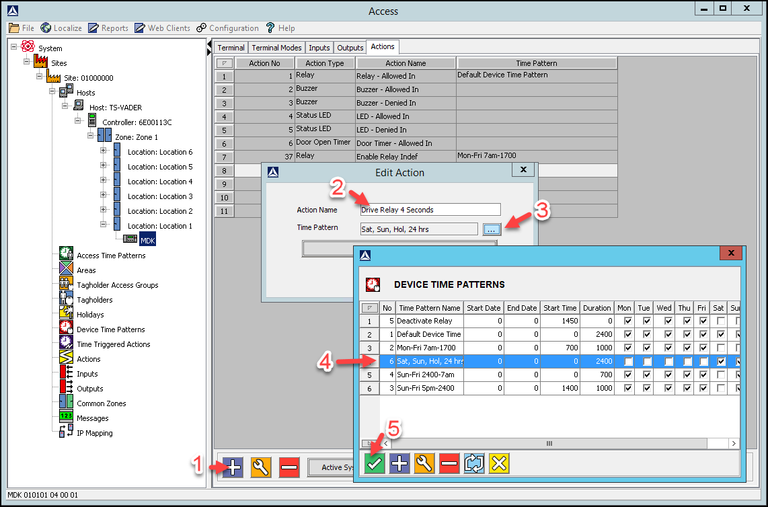
Task: Click the Action Type column header
Action: [x=325, y=63]
